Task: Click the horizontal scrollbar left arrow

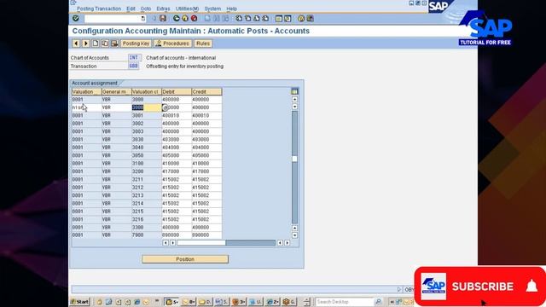Action: (x=166, y=242)
